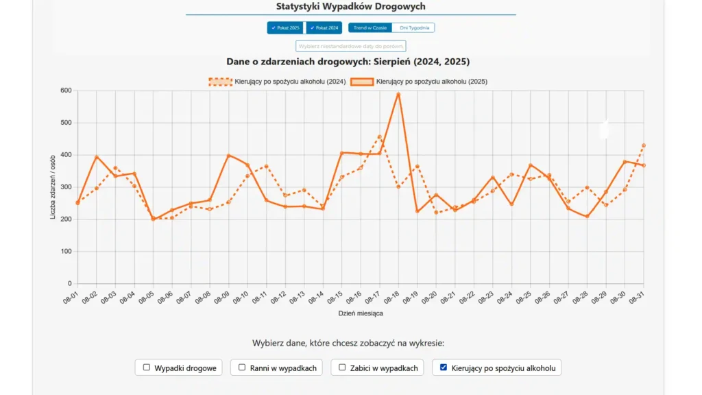Click the 2024 data point on 08-18
The width and height of the screenshot is (702, 395).
click(x=398, y=187)
